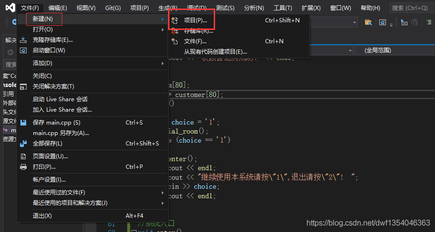Click the Save All icon

point(23,144)
